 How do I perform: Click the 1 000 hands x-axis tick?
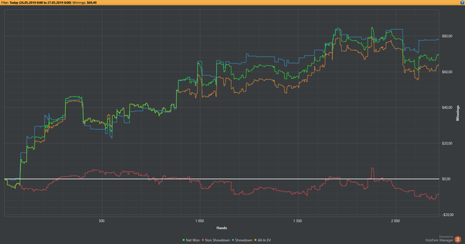click(x=199, y=221)
